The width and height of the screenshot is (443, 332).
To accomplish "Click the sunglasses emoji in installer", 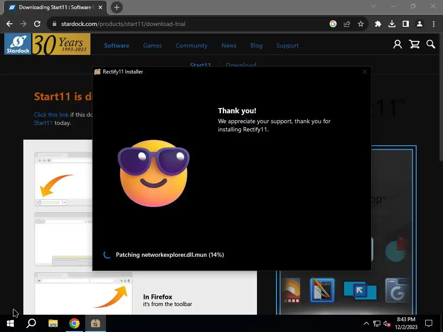I will (x=154, y=173).
